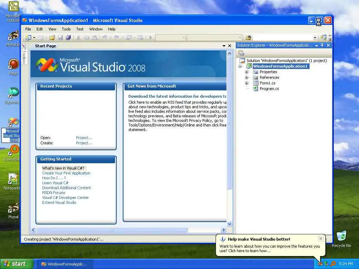Viewport: 359px width, 269px height.
Task: Select the References folder in tree
Action: click(270, 77)
